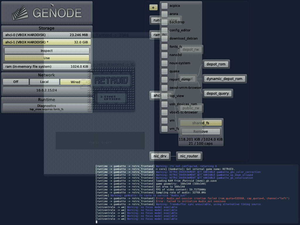The width and height of the screenshot is (300, 225).
Task: Tick the fonts_fs checkbox
Action: pyautogui.click(x=164, y=47)
